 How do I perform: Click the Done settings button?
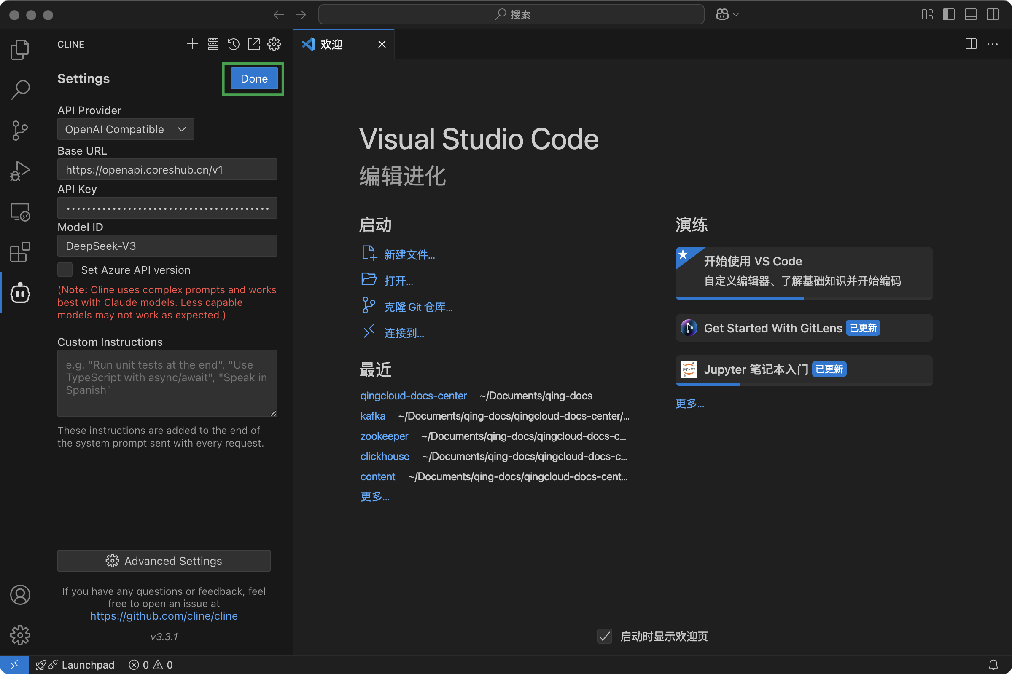[x=254, y=78]
